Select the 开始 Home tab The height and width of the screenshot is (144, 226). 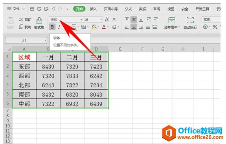tap(79, 9)
